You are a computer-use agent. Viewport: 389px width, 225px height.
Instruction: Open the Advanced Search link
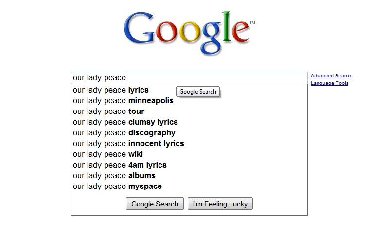click(x=331, y=76)
